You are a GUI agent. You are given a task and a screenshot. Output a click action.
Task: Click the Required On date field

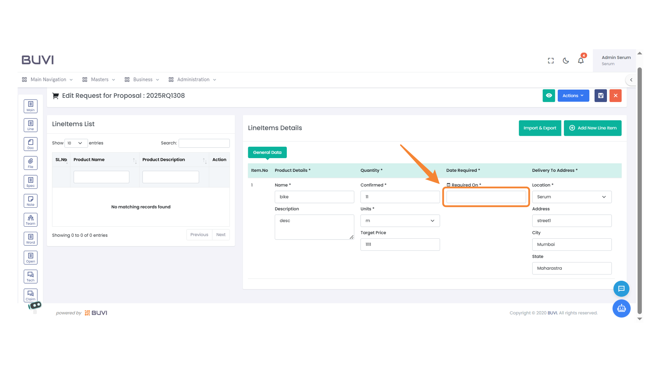486,197
